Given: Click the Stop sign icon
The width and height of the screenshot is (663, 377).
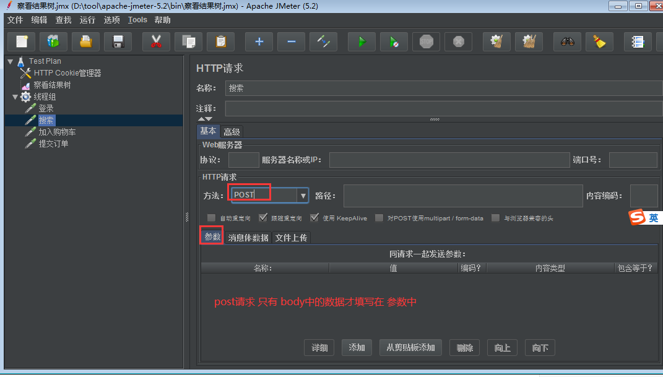Looking at the screenshot, I should pyautogui.click(x=426, y=41).
